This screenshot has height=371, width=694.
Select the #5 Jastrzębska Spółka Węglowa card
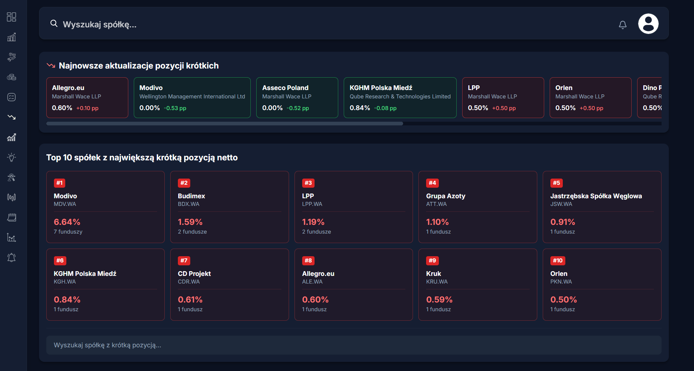point(602,207)
